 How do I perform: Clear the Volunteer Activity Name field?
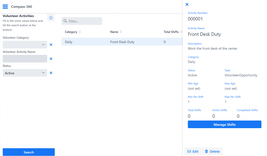[x=51, y=59]
